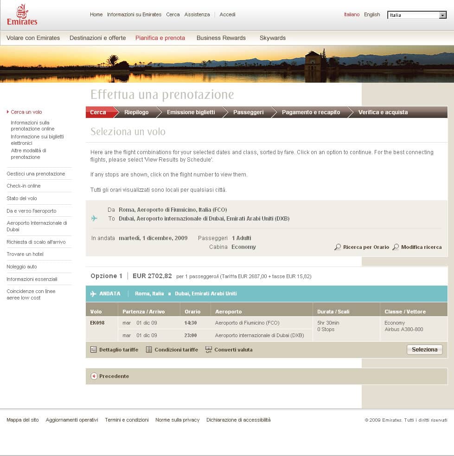
Task: Select the Riepilogo step tab
Action: point(136,112)
